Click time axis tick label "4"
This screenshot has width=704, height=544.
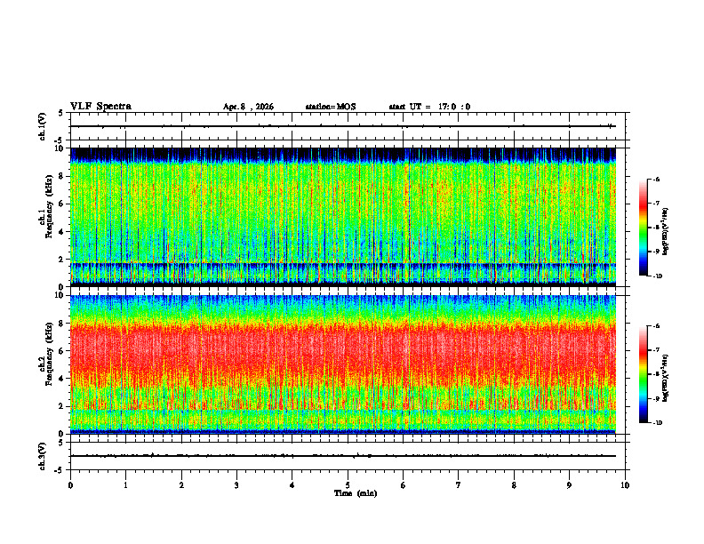(292, 485)
